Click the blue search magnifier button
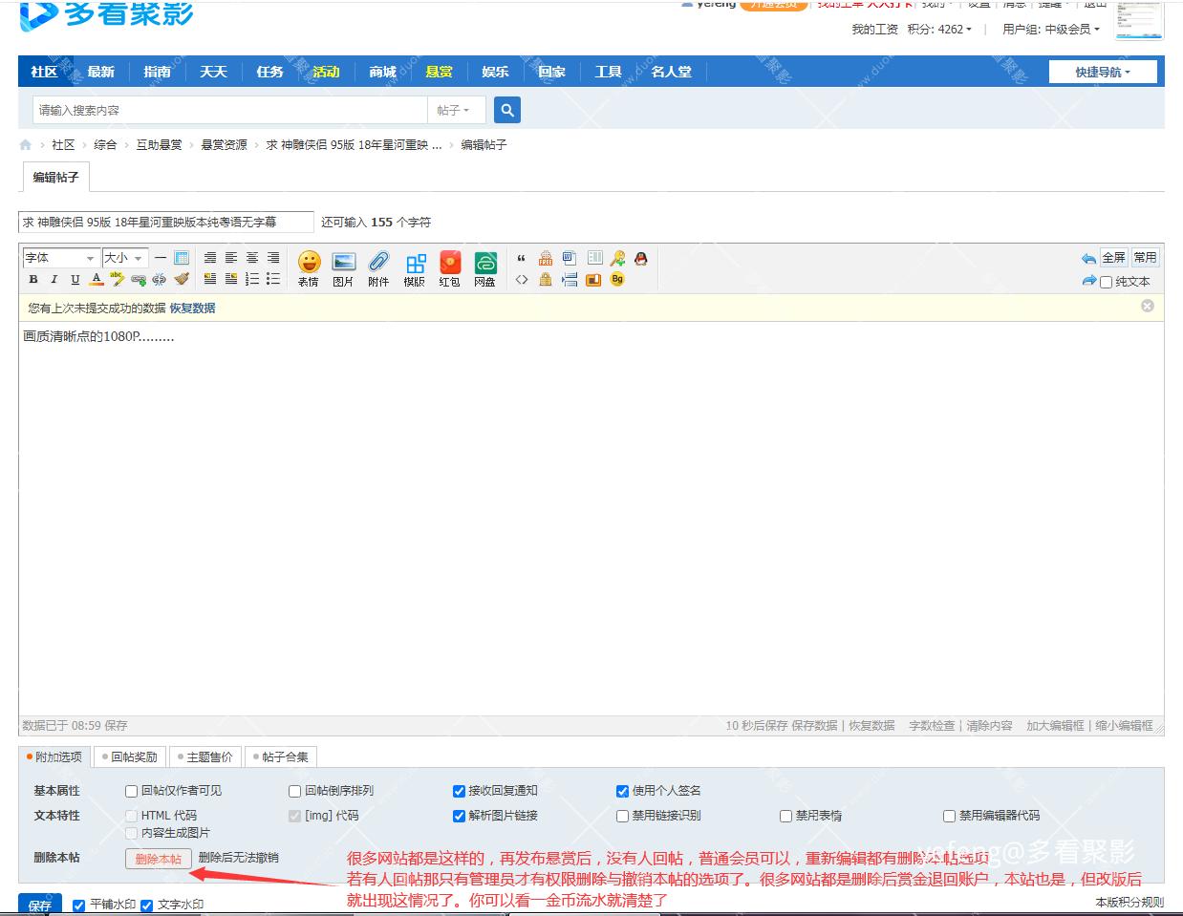Viewport: 1183px width, 916px height. [507, 110]
